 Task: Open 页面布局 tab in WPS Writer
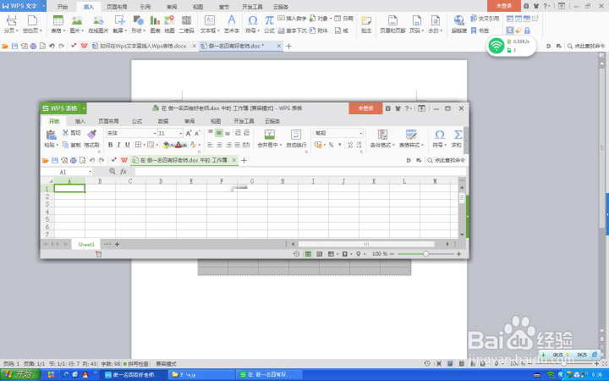pyautogui.click(x=117, y=7)
